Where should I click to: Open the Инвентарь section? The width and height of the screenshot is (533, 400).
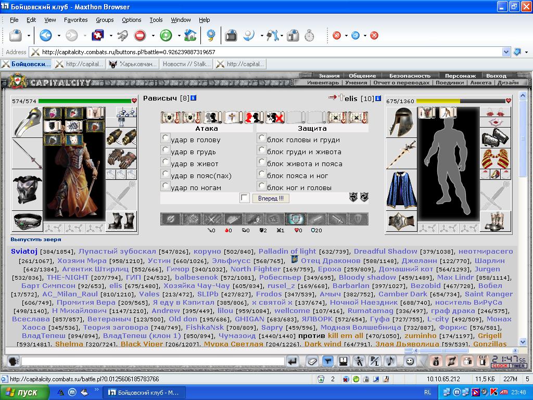point(323,83)
